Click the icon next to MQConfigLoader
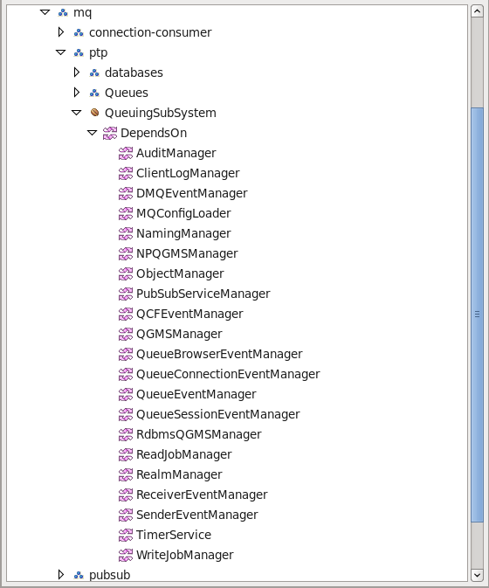This screenshot has height=588, width=489. pyautogui.click(x=126, y=213)
